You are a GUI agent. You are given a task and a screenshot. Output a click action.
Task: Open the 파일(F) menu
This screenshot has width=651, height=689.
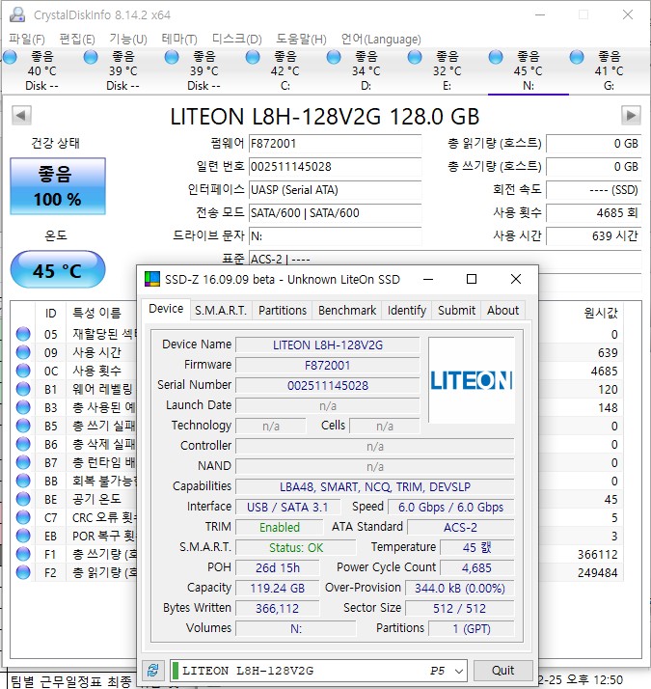[x=27, y=40]
